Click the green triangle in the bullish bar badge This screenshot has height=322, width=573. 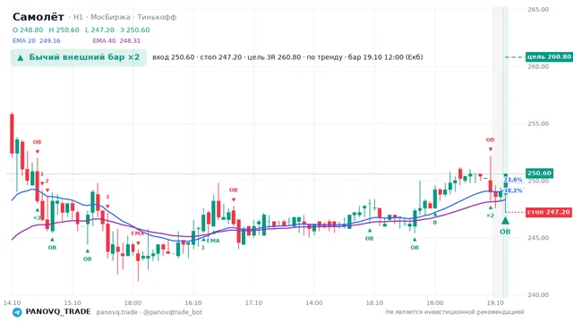[21, 57]
